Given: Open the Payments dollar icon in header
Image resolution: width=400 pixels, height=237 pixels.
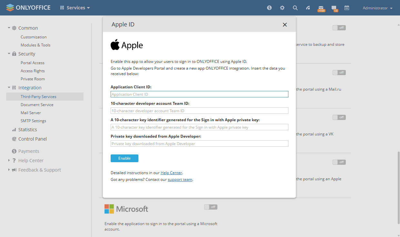Looking at the screenshot, I should coord(269,8).
